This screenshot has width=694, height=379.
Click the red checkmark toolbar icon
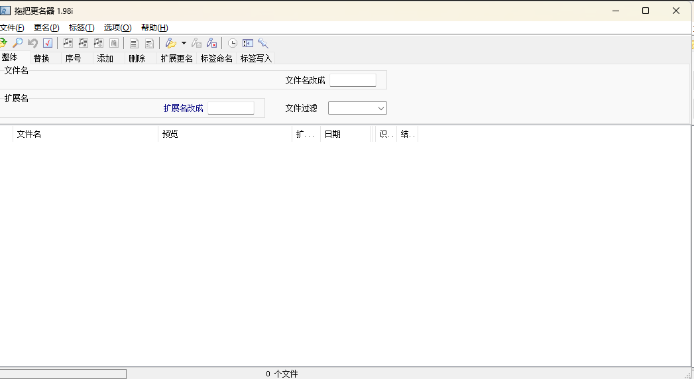47,43
